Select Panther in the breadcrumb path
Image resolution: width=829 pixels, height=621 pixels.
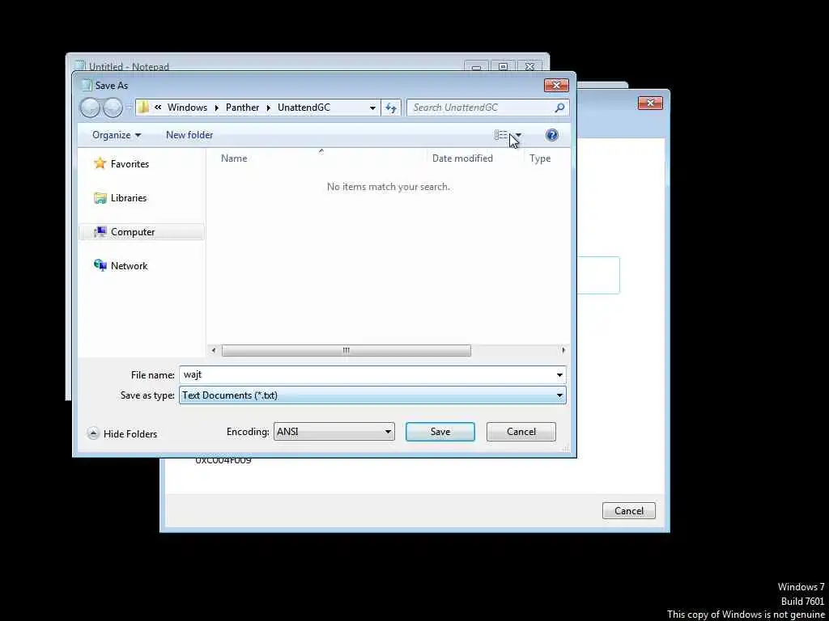click(x=242, y=108)
